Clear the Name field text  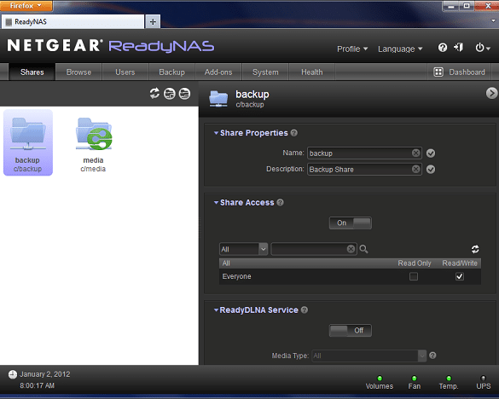(x=415, y=153)
